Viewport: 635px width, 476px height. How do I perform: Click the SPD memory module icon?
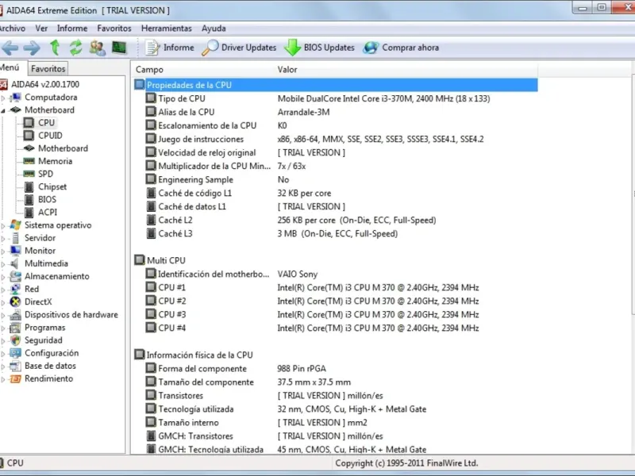[29, 174]
